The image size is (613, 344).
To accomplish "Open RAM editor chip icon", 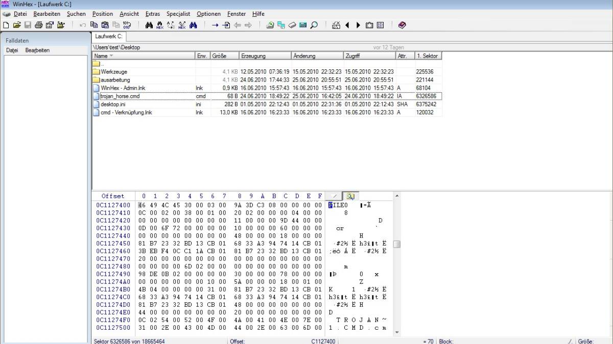I will [x=292, y=24].
